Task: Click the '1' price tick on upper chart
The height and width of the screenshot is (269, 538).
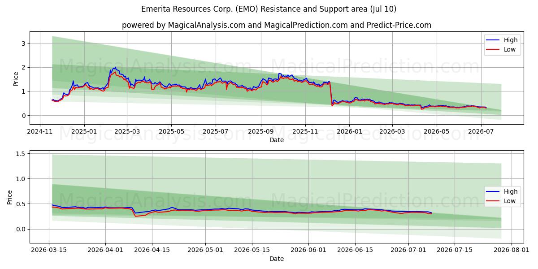Action: pos(25,91)
